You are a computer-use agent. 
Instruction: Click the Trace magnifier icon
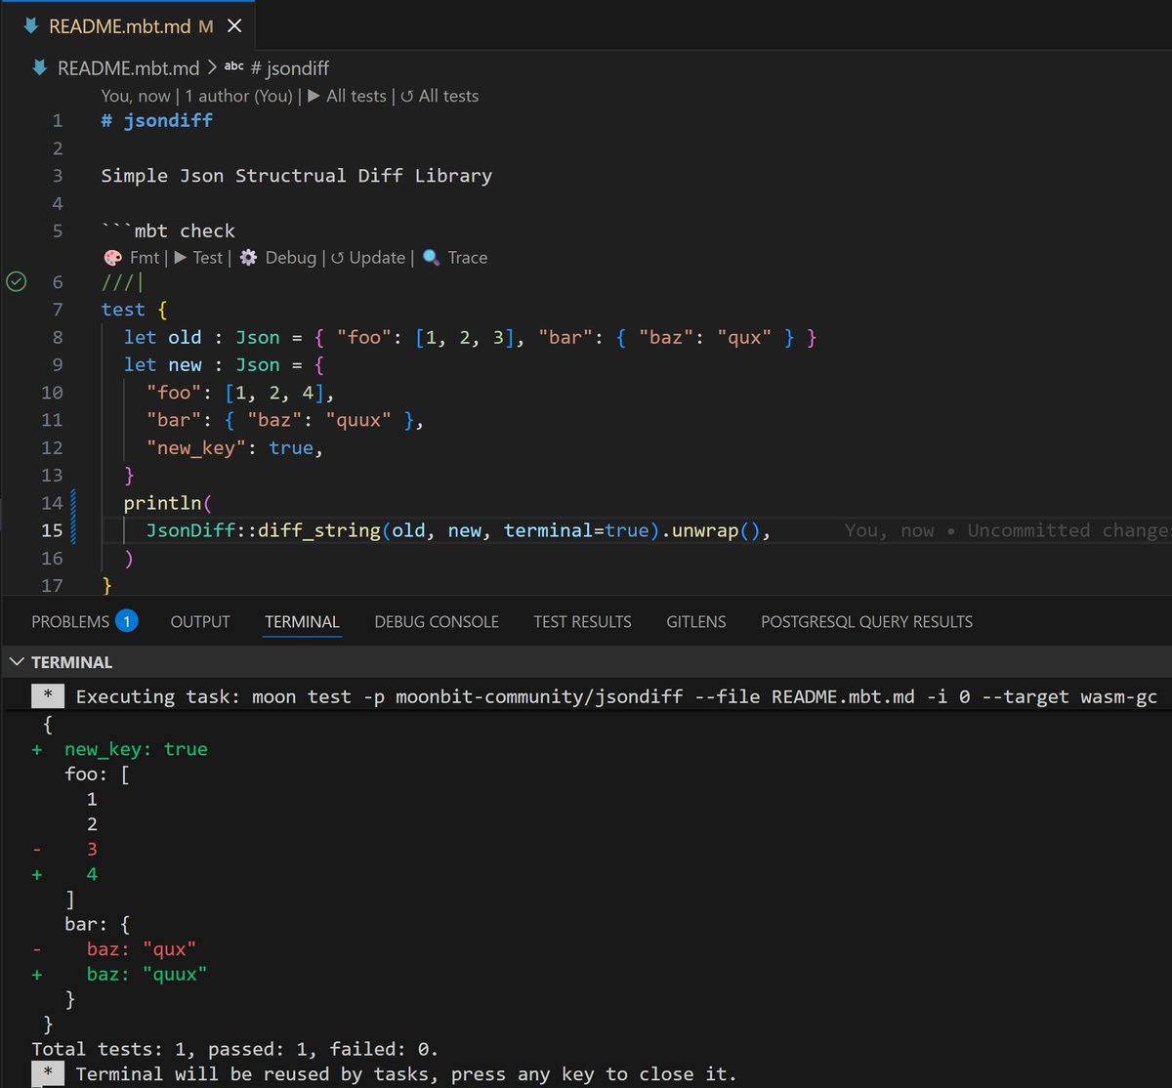(432, 258)
